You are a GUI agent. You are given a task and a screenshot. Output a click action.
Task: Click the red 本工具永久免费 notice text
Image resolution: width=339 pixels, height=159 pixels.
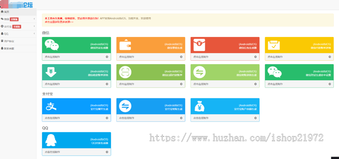click(x=72, y=18)
